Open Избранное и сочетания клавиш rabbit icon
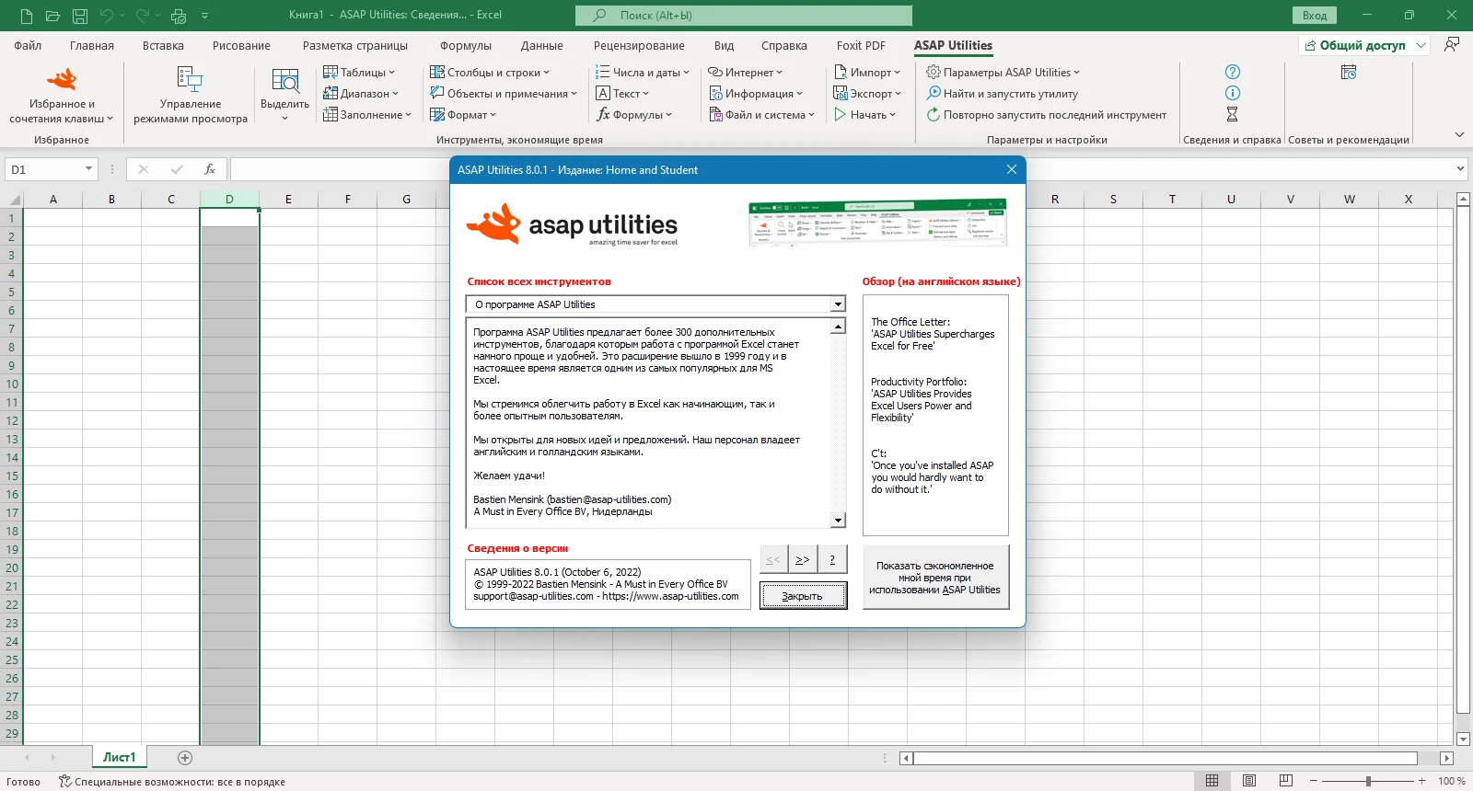This screenshot has height=791, width=1473. 62,79
